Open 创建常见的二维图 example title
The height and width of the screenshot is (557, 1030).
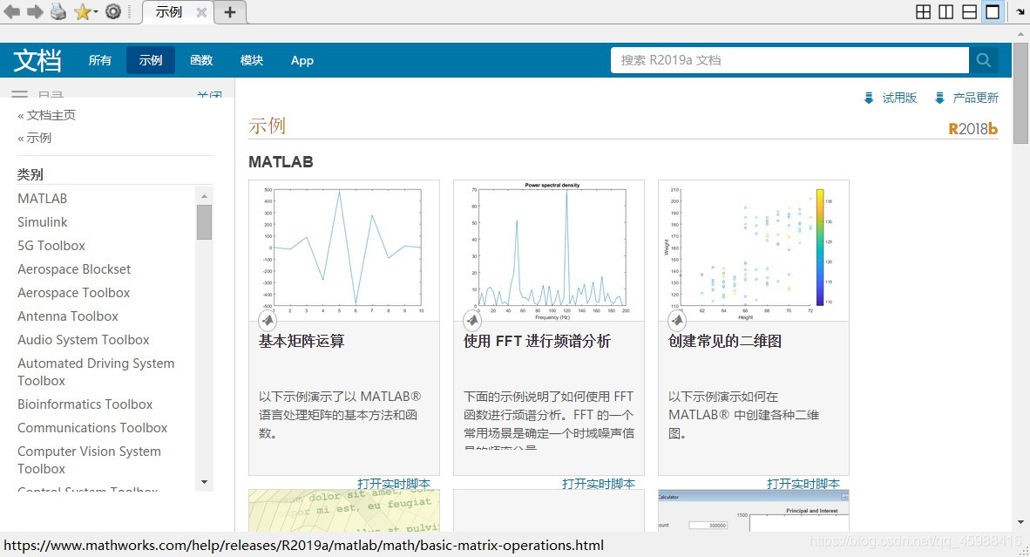pyautogui.click(x=725, y=341)
